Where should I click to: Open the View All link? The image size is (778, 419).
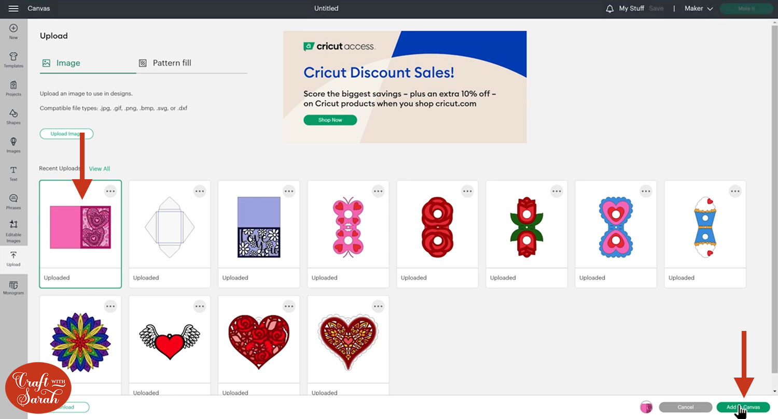pyautogui.click(x=100, y=169)
